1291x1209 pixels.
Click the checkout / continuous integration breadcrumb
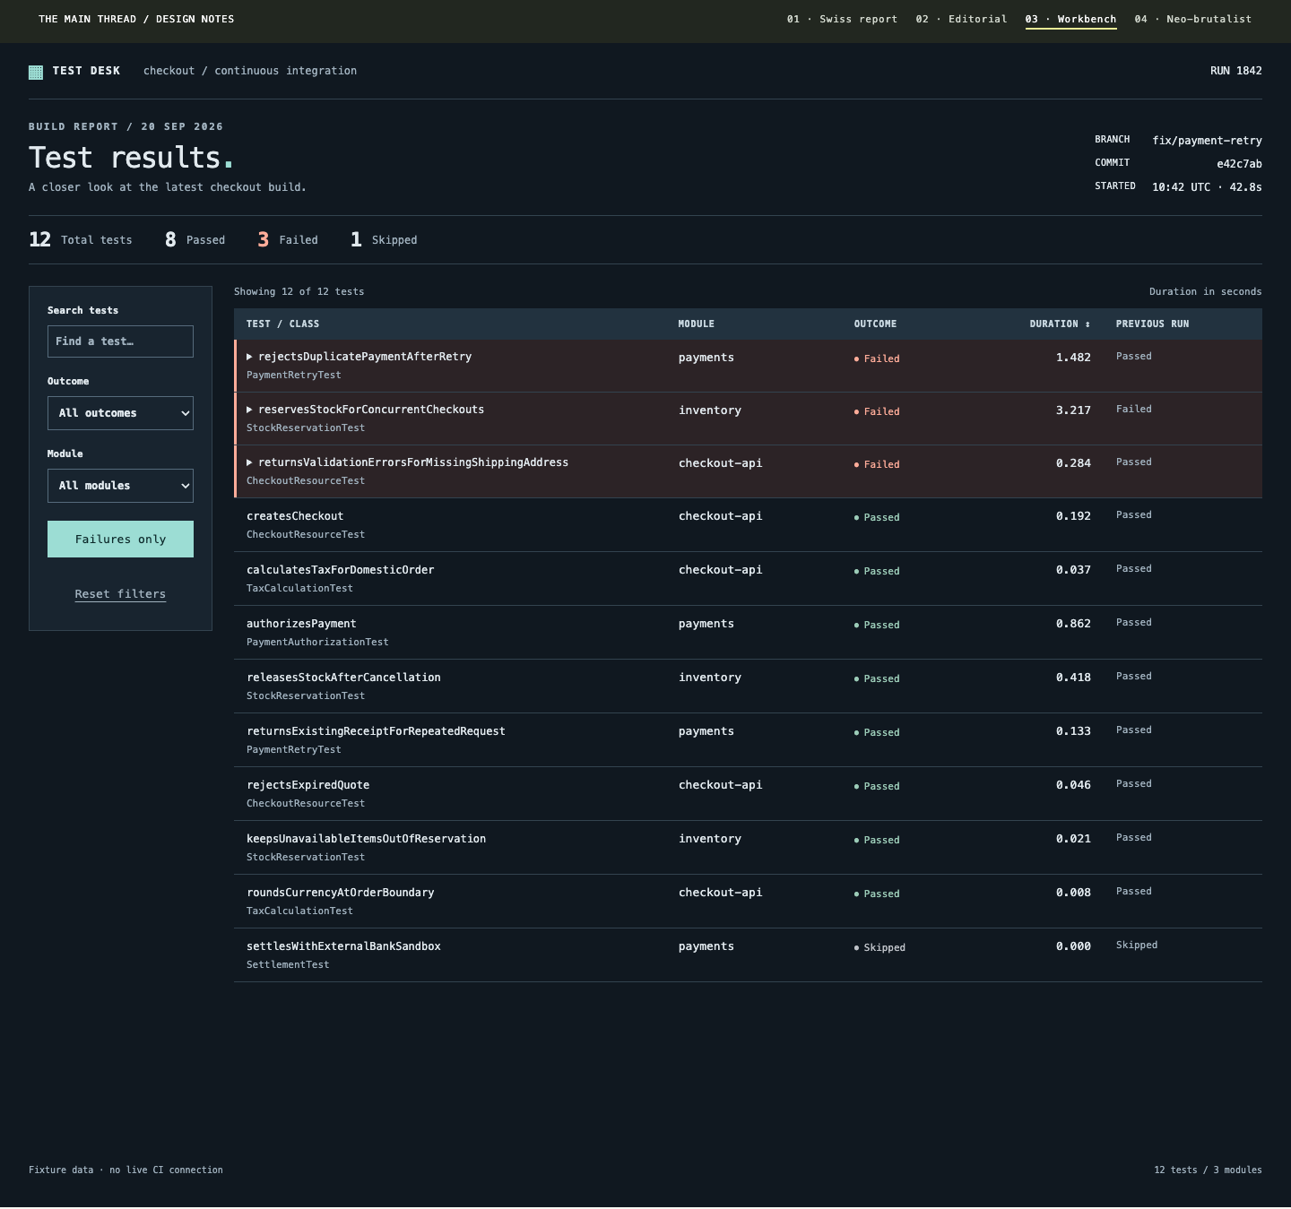coord(250,71)
